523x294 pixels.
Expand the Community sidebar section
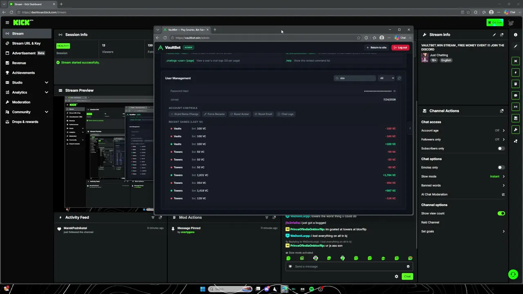pyautogui.click(x=47, y=112)
